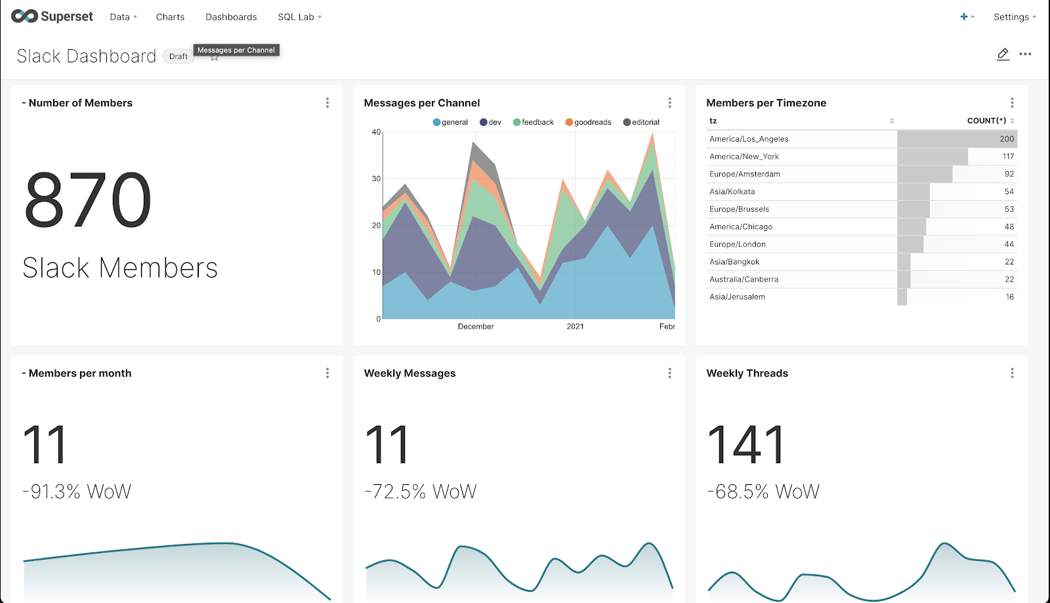
Task: Navigate to the Dashboards menu item
Action: coord(231,17)
